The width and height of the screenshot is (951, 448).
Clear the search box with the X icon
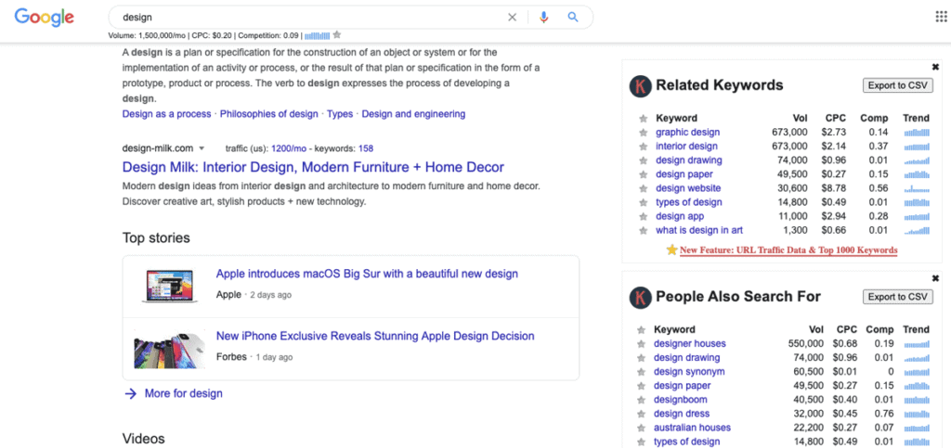coord(512,17)
